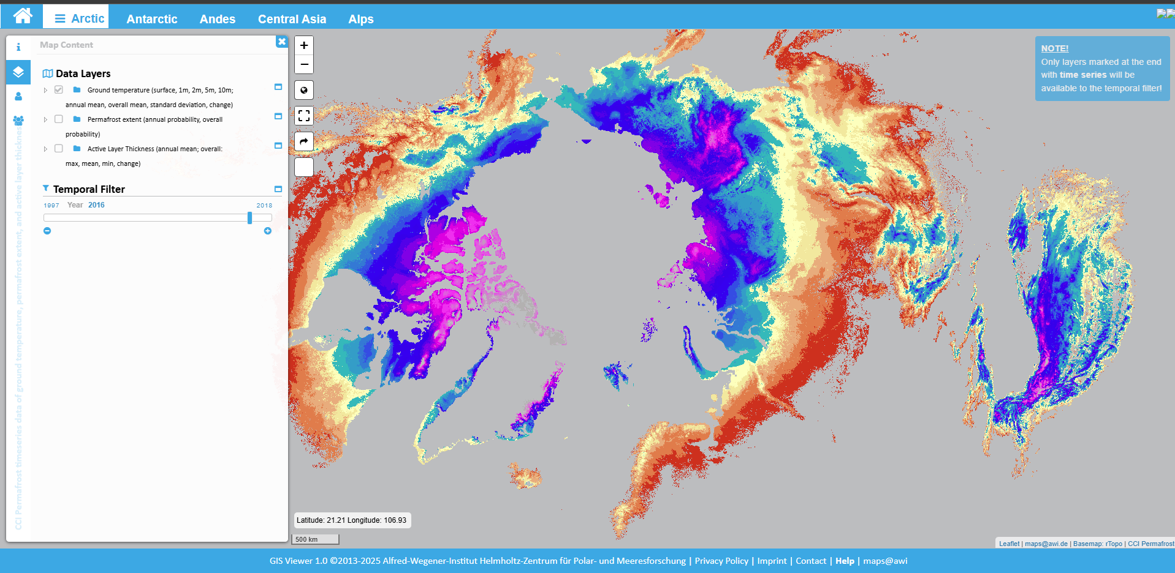Uncheck the Ground temperature layer

pyautogui.click(x=58, y=89)
